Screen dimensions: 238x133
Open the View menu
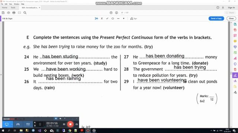click(x=10, y=4)
